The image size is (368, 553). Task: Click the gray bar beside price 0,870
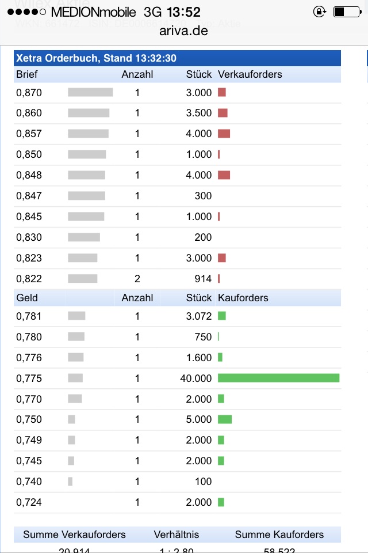click(x=90, y=92)
